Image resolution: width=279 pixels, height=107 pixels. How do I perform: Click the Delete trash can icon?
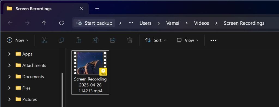(130, 40)
